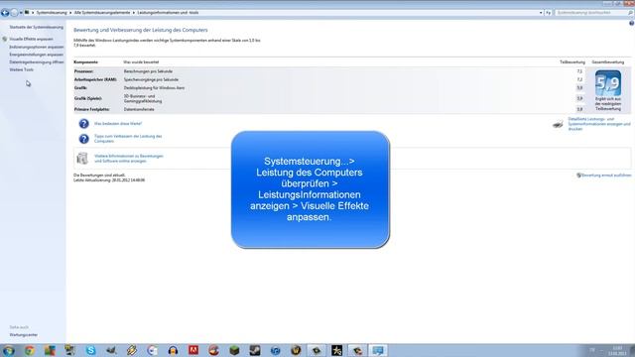The height and width of the screenshot is (357, 635).
Task: Click icon beside Weitere Informationen zu Bewertungen
Action: click(82, 159)
